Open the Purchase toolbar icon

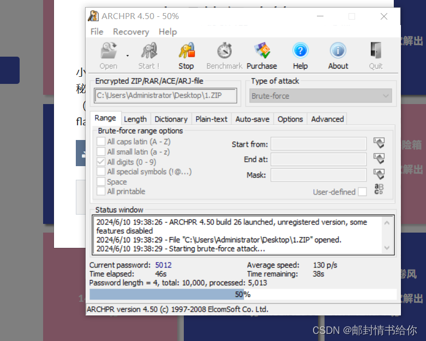coord(262,56)
